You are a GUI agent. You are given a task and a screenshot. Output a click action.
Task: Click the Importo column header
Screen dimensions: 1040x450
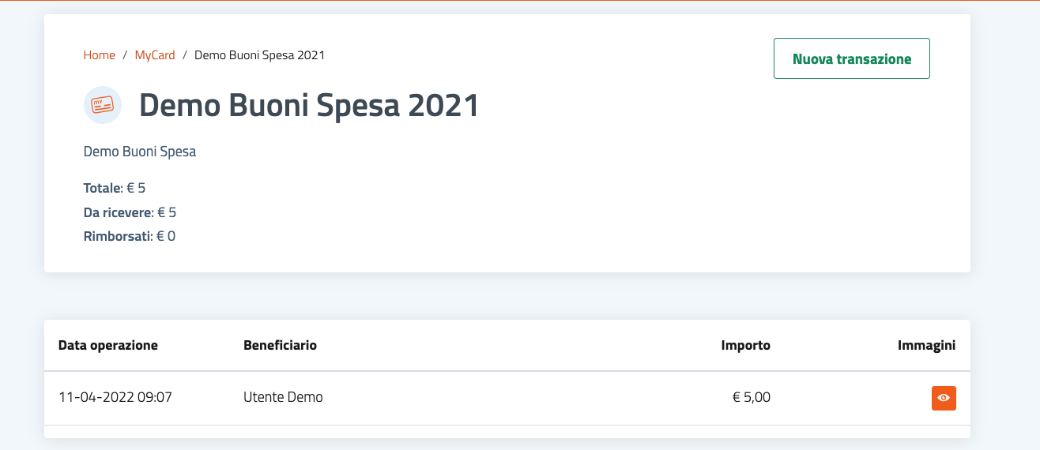tap(745, 345)
